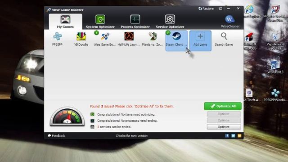Open the orange RSS feed icon
Viewport: 288px width, 162px height.
[239, 136]
